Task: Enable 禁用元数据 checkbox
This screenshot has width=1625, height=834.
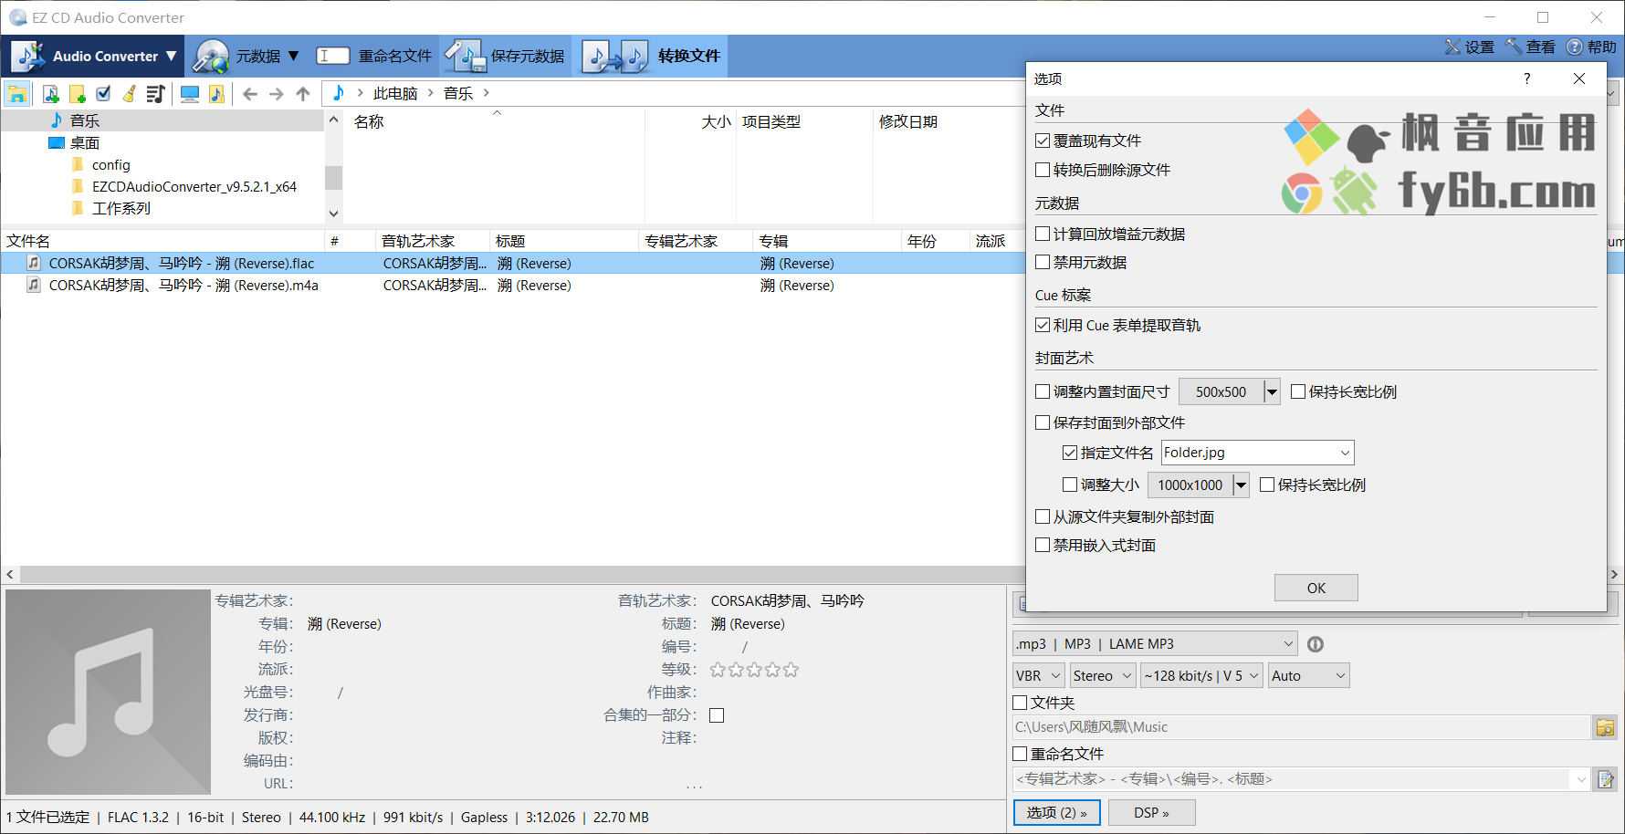Action: [1043, 262]
